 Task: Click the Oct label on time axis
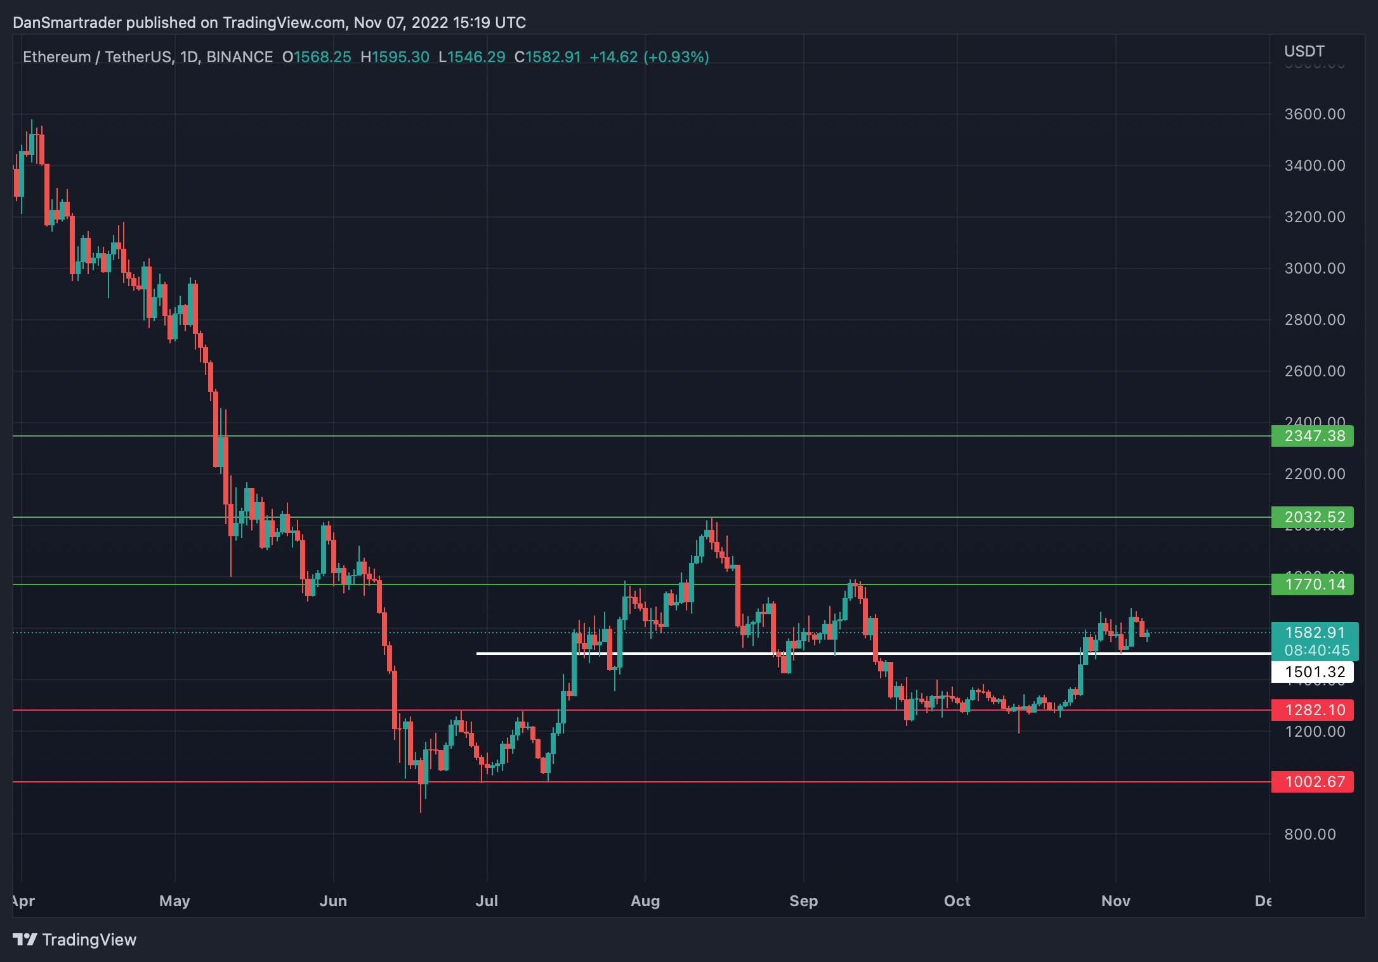[957, 901]
